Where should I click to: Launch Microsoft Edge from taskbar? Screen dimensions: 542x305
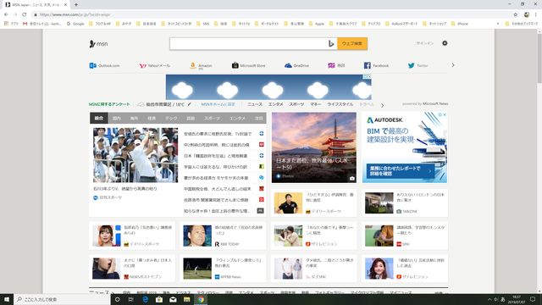(x=145, y=299)
